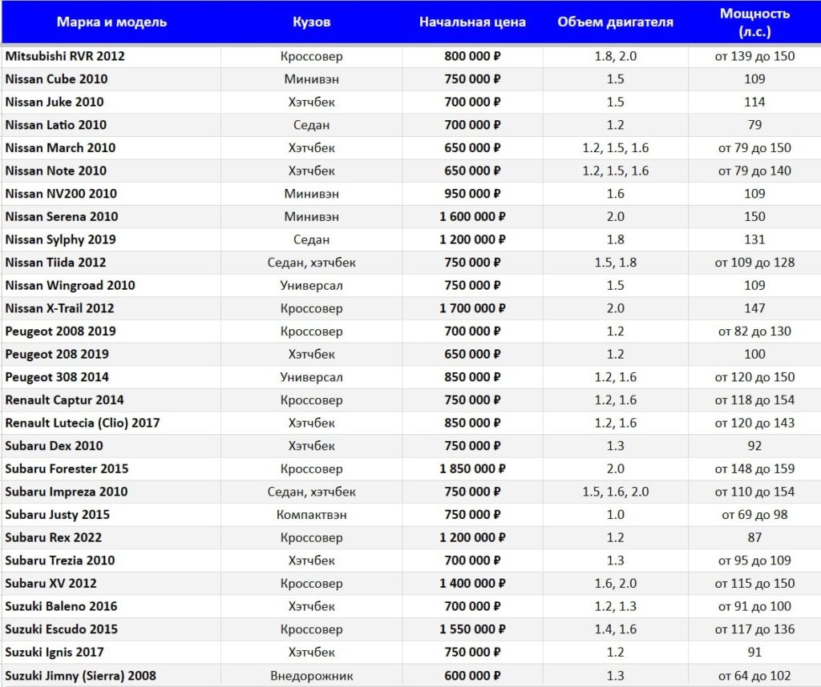The height and width of the screenshot is (687, 821).
Task: Click the '114' power value of Nissan Juke
Action: tap(754, 102)
